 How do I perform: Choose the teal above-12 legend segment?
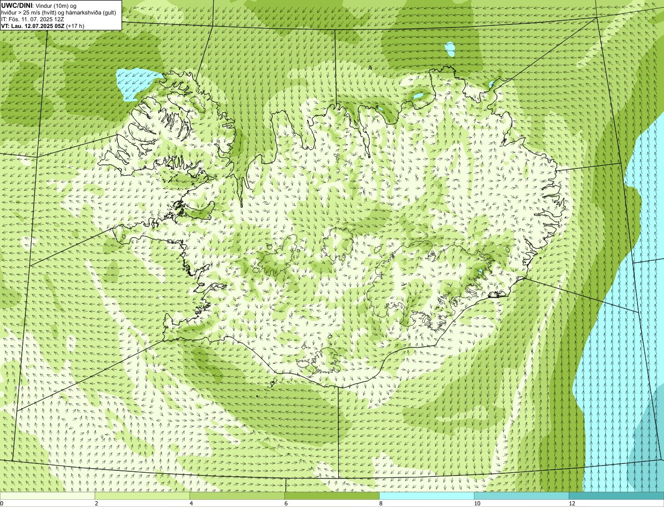coord(616,496)
